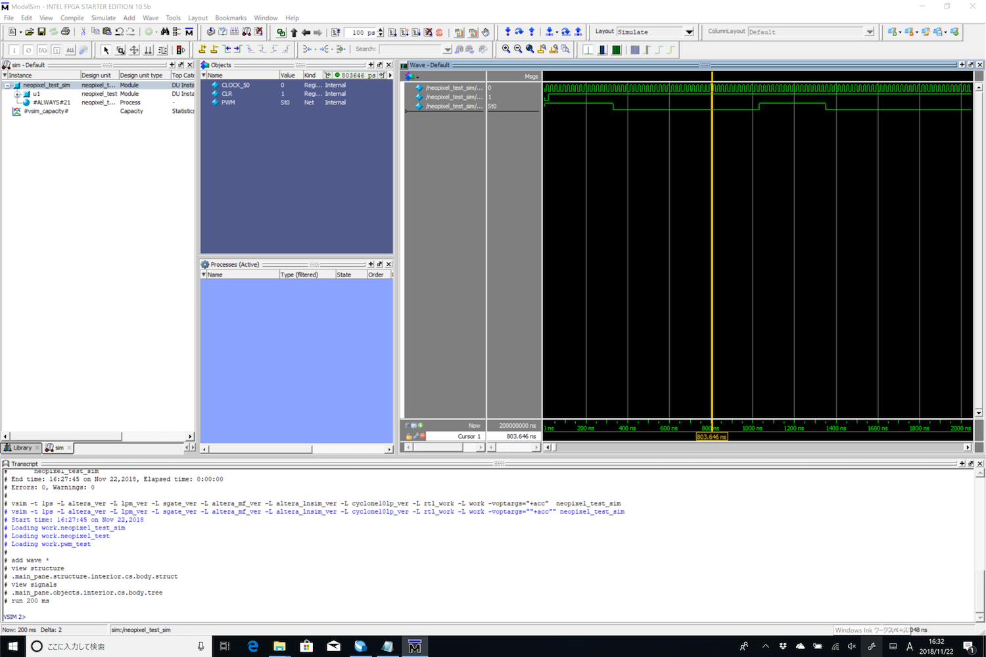Image resolution: width=986 pixels, height=657 pixels.
Task: Open the Wave menu in the menu bar
Action: tap(151, 18)
